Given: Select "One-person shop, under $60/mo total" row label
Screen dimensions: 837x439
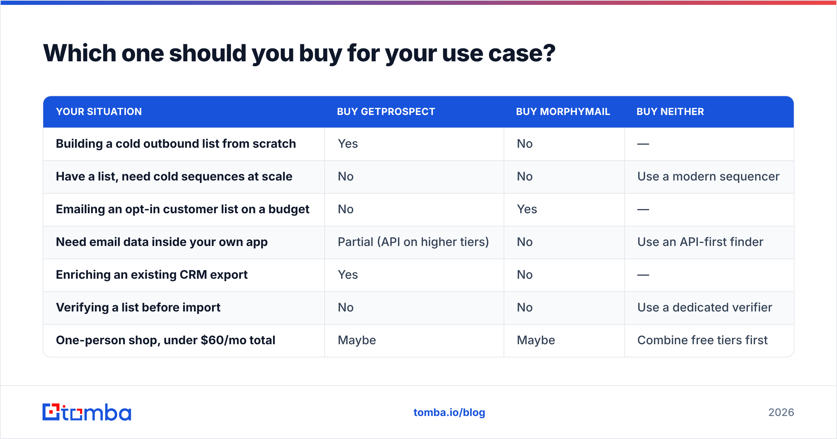Looking at the screenshot, I should (x=166, y=340).
